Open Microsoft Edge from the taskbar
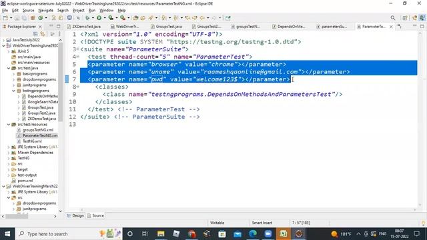 click(253, 234)
